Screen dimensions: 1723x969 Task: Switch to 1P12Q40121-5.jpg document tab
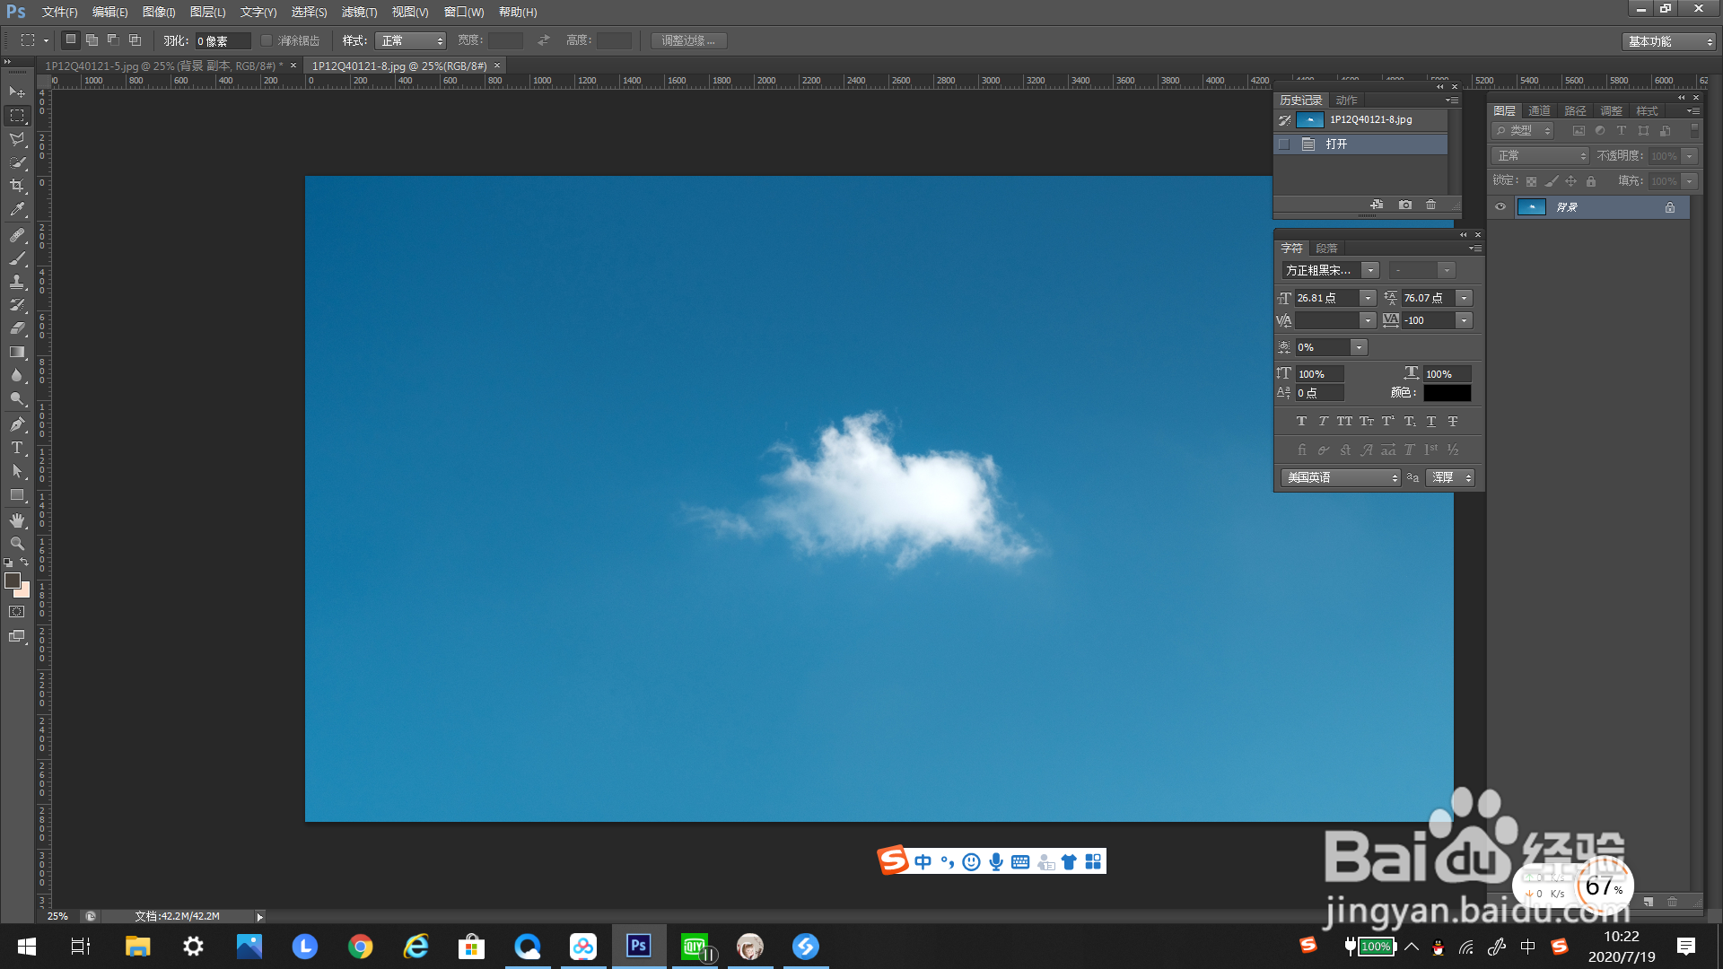coord(162,65)
